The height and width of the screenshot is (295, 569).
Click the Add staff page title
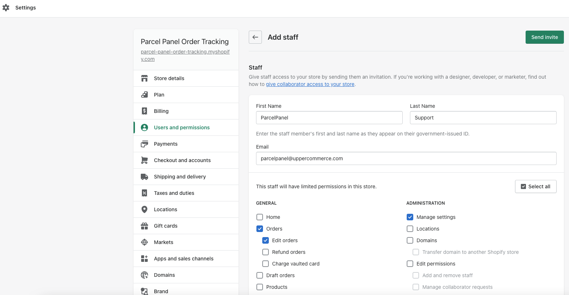coord(283,37)
